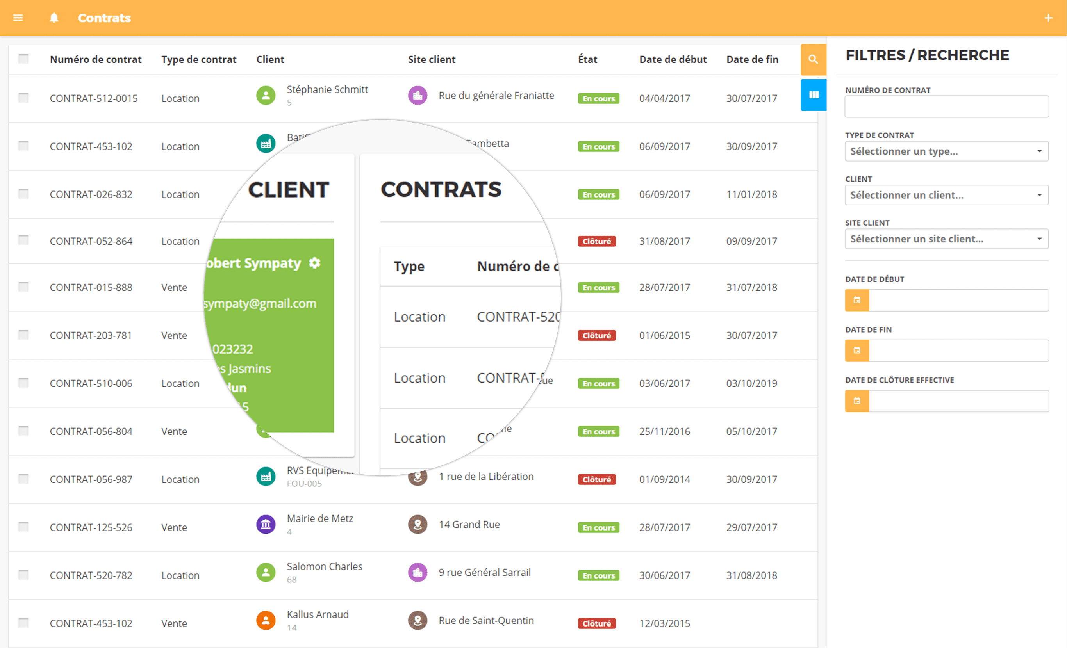Click Kallus Arnaud's orange avatar icon
The height and width of the screenshot is (648, 1067).
(266, 621)
